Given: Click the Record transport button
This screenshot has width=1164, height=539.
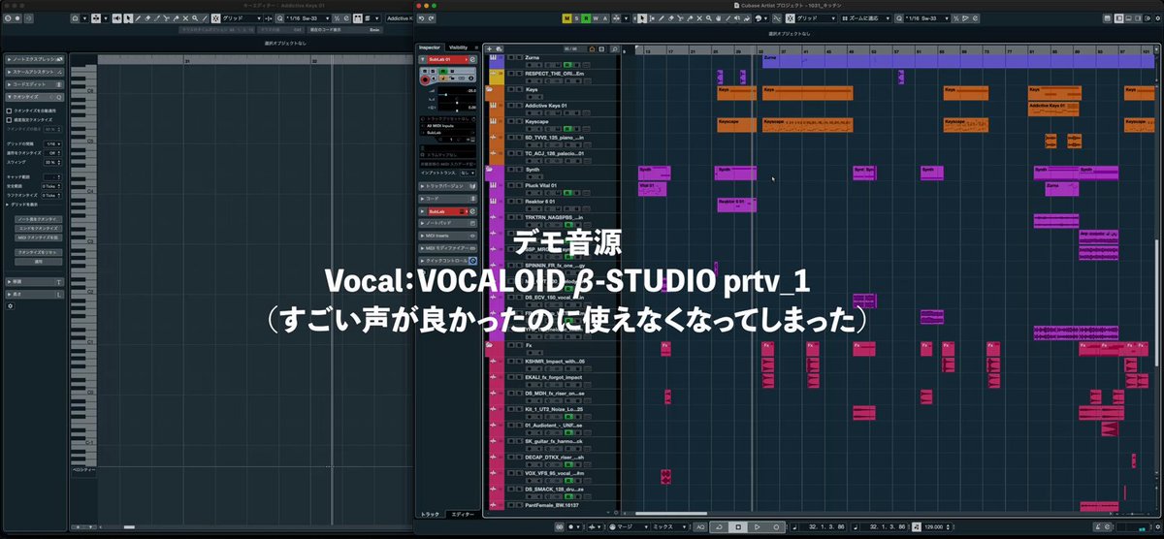Looking at the screenshot, I should point(776,526).
